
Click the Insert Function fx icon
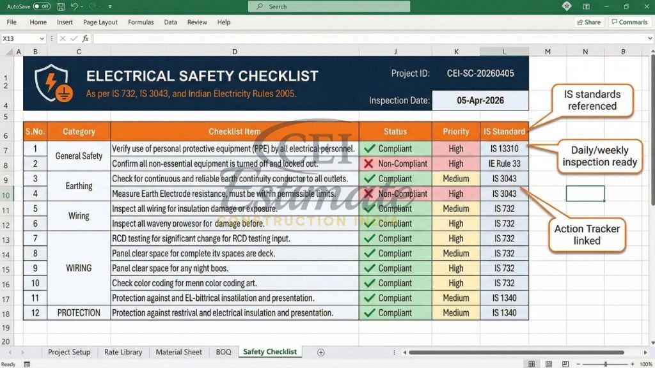[x=85, y=38]
